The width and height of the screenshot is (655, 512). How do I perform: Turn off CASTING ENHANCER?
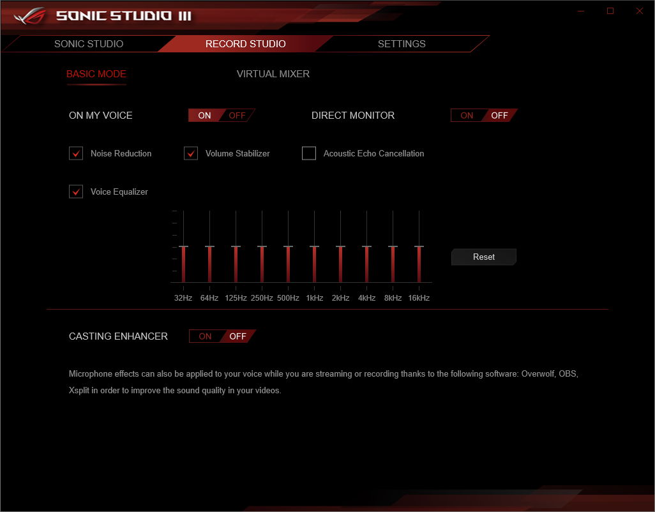point(237,336)
